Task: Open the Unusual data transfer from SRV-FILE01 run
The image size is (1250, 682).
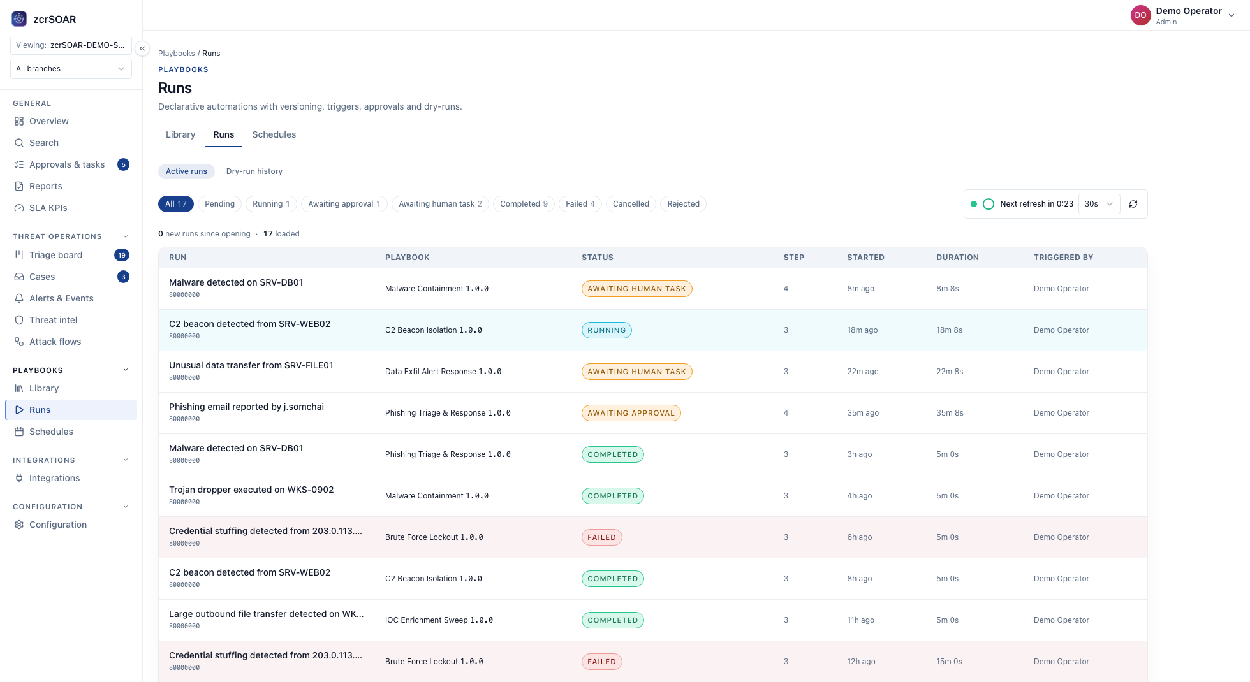Action: [653, 372]
